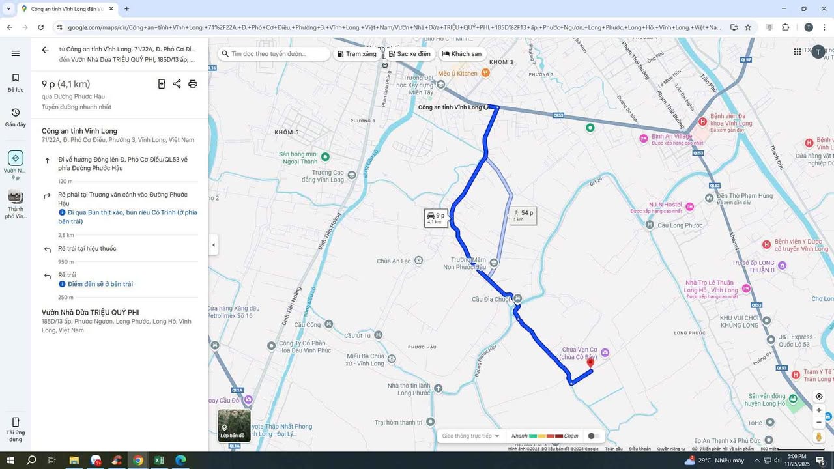Center the map on my location
The image size is (834, 469).
(819, 397)
